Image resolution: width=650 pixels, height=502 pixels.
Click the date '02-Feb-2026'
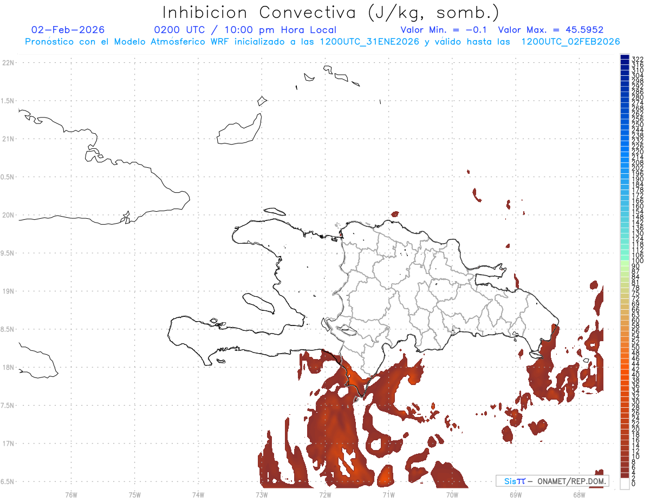[x=68, y=30]
